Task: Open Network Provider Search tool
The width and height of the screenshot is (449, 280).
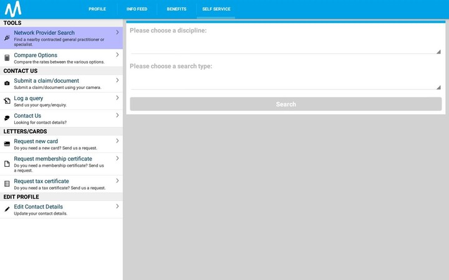Action: coord(61,38)
